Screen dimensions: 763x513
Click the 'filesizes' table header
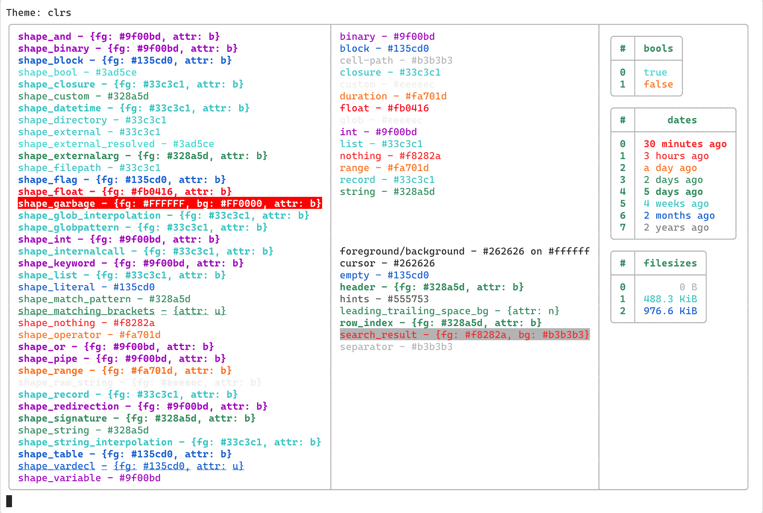[x=670, y=264]
